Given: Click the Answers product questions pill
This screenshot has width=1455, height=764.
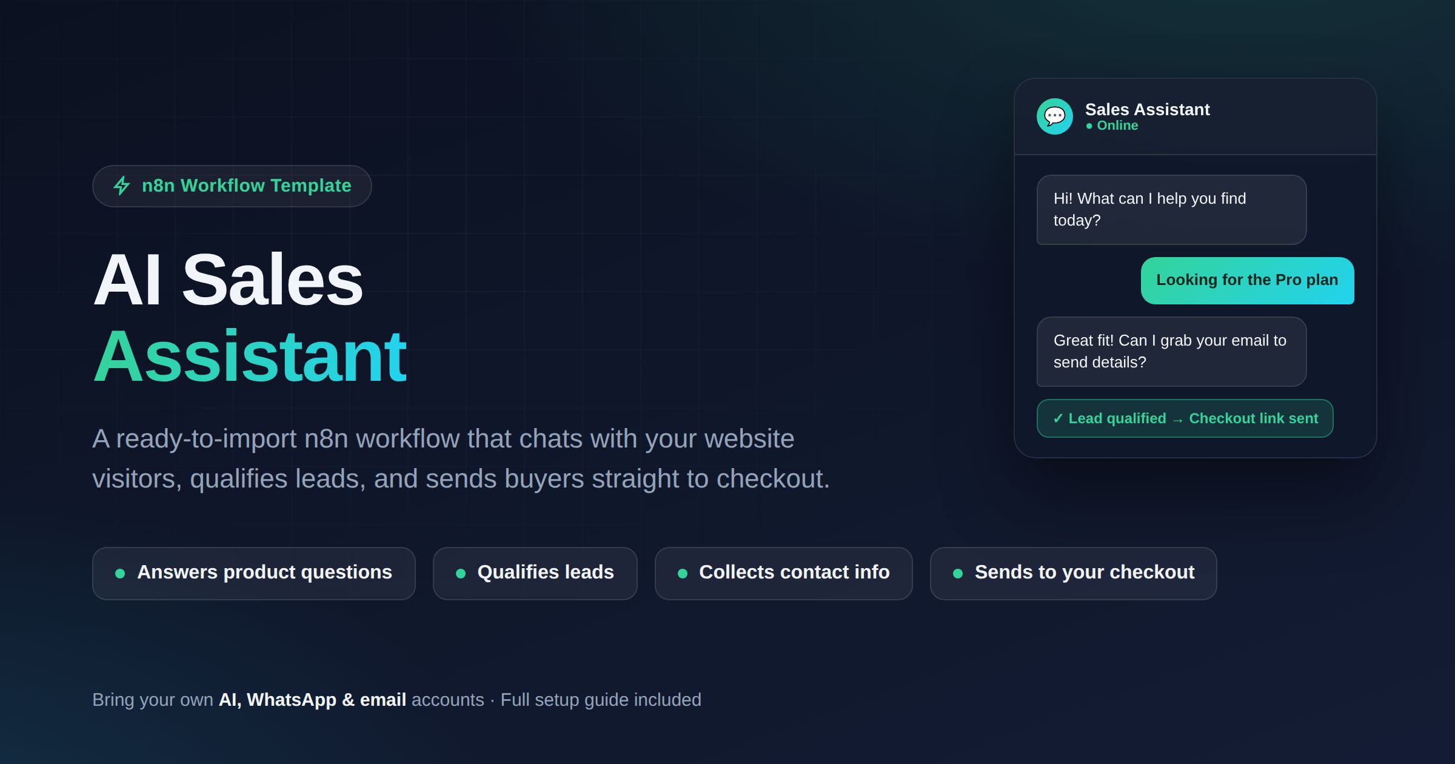Looking at the screenshot, I should point(253,574).
